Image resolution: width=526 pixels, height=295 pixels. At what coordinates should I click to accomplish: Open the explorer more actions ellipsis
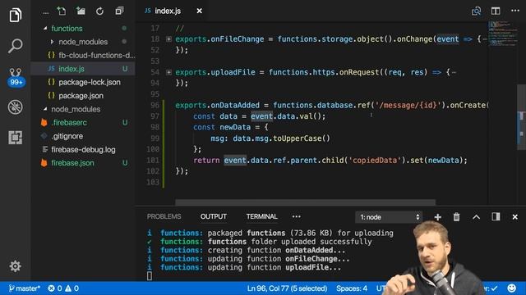click(46, 13)
